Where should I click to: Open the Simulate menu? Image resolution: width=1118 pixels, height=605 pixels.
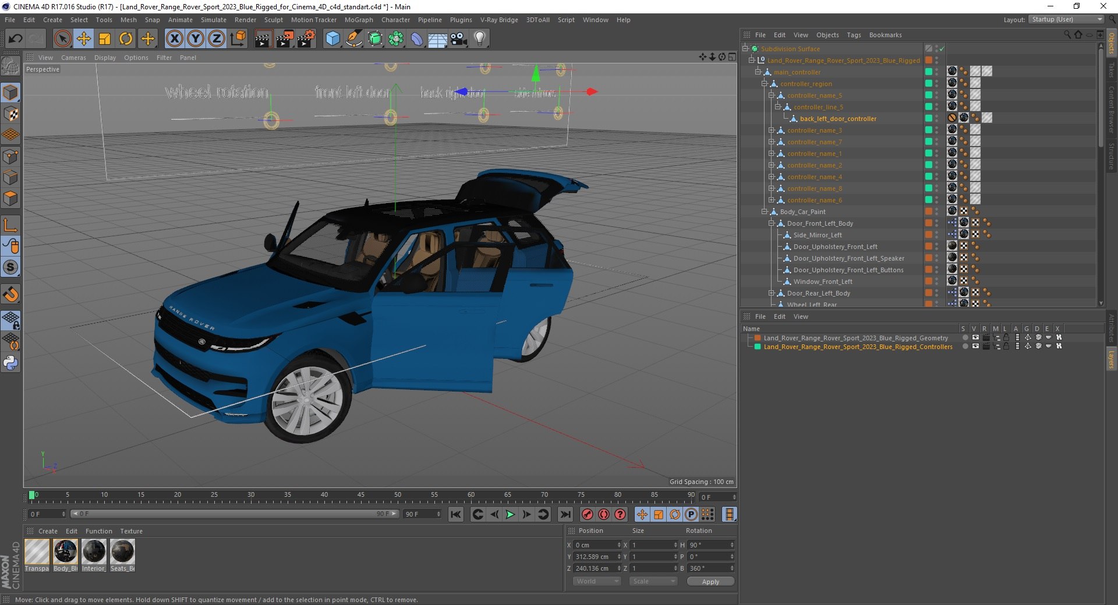pos(214,20)
